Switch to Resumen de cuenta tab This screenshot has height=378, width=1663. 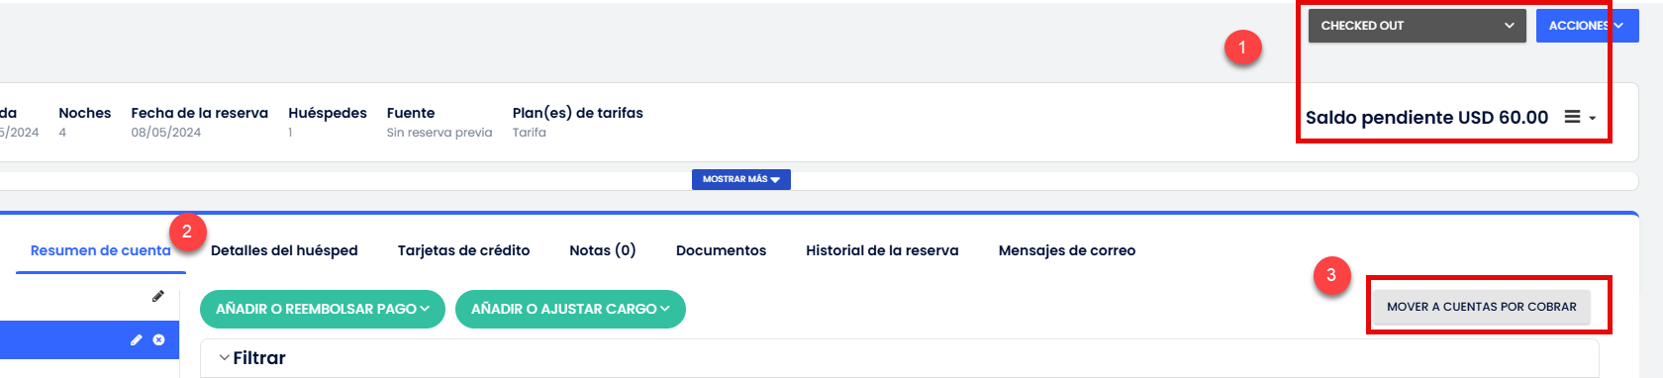click(100, 250)
